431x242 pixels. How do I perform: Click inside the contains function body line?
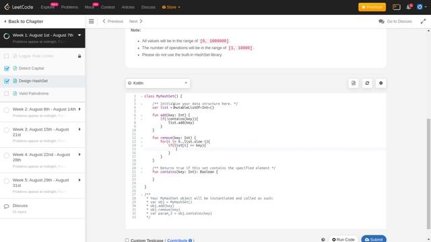point(264,175)
